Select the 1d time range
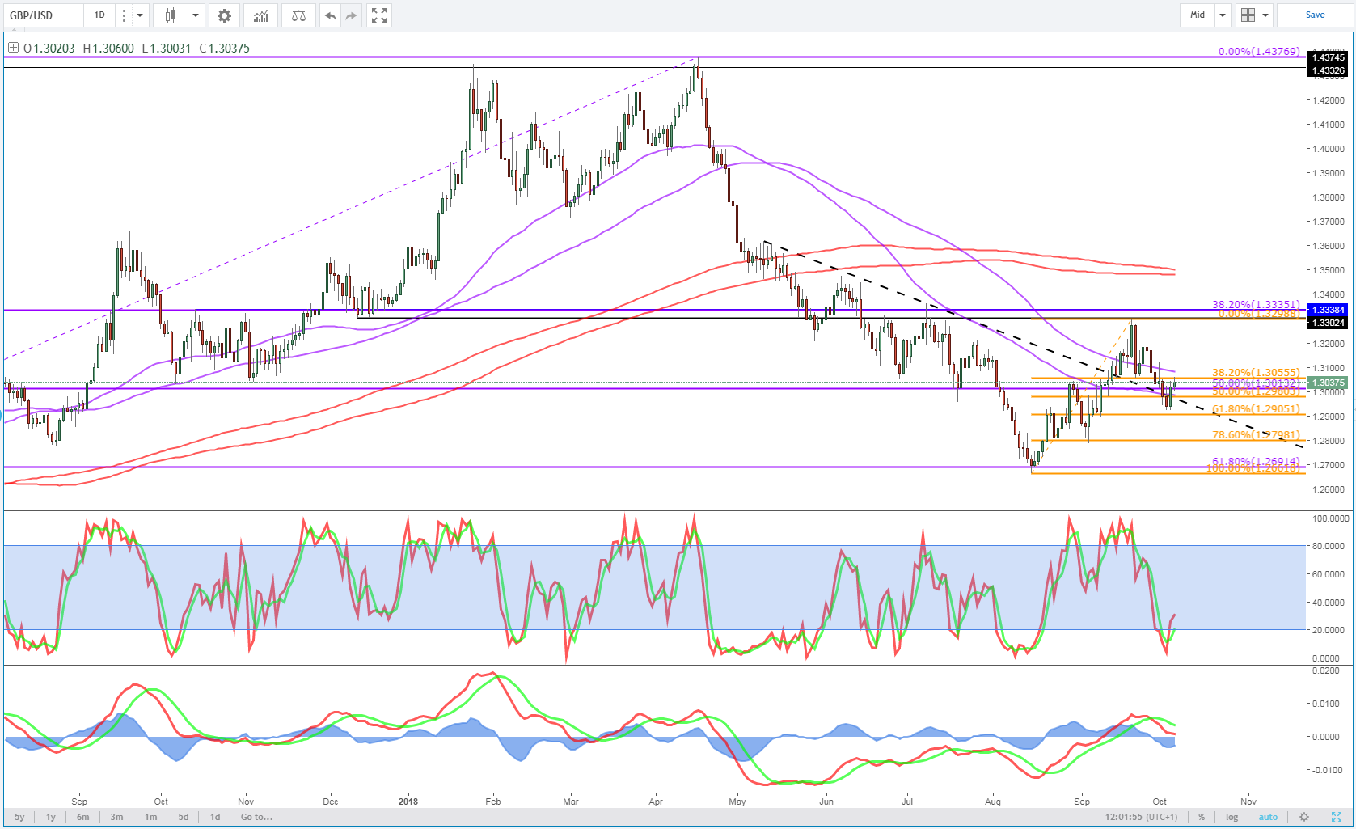Image resolution: width=1356 pixels, height=829 pixels. (x=215, y=817)
